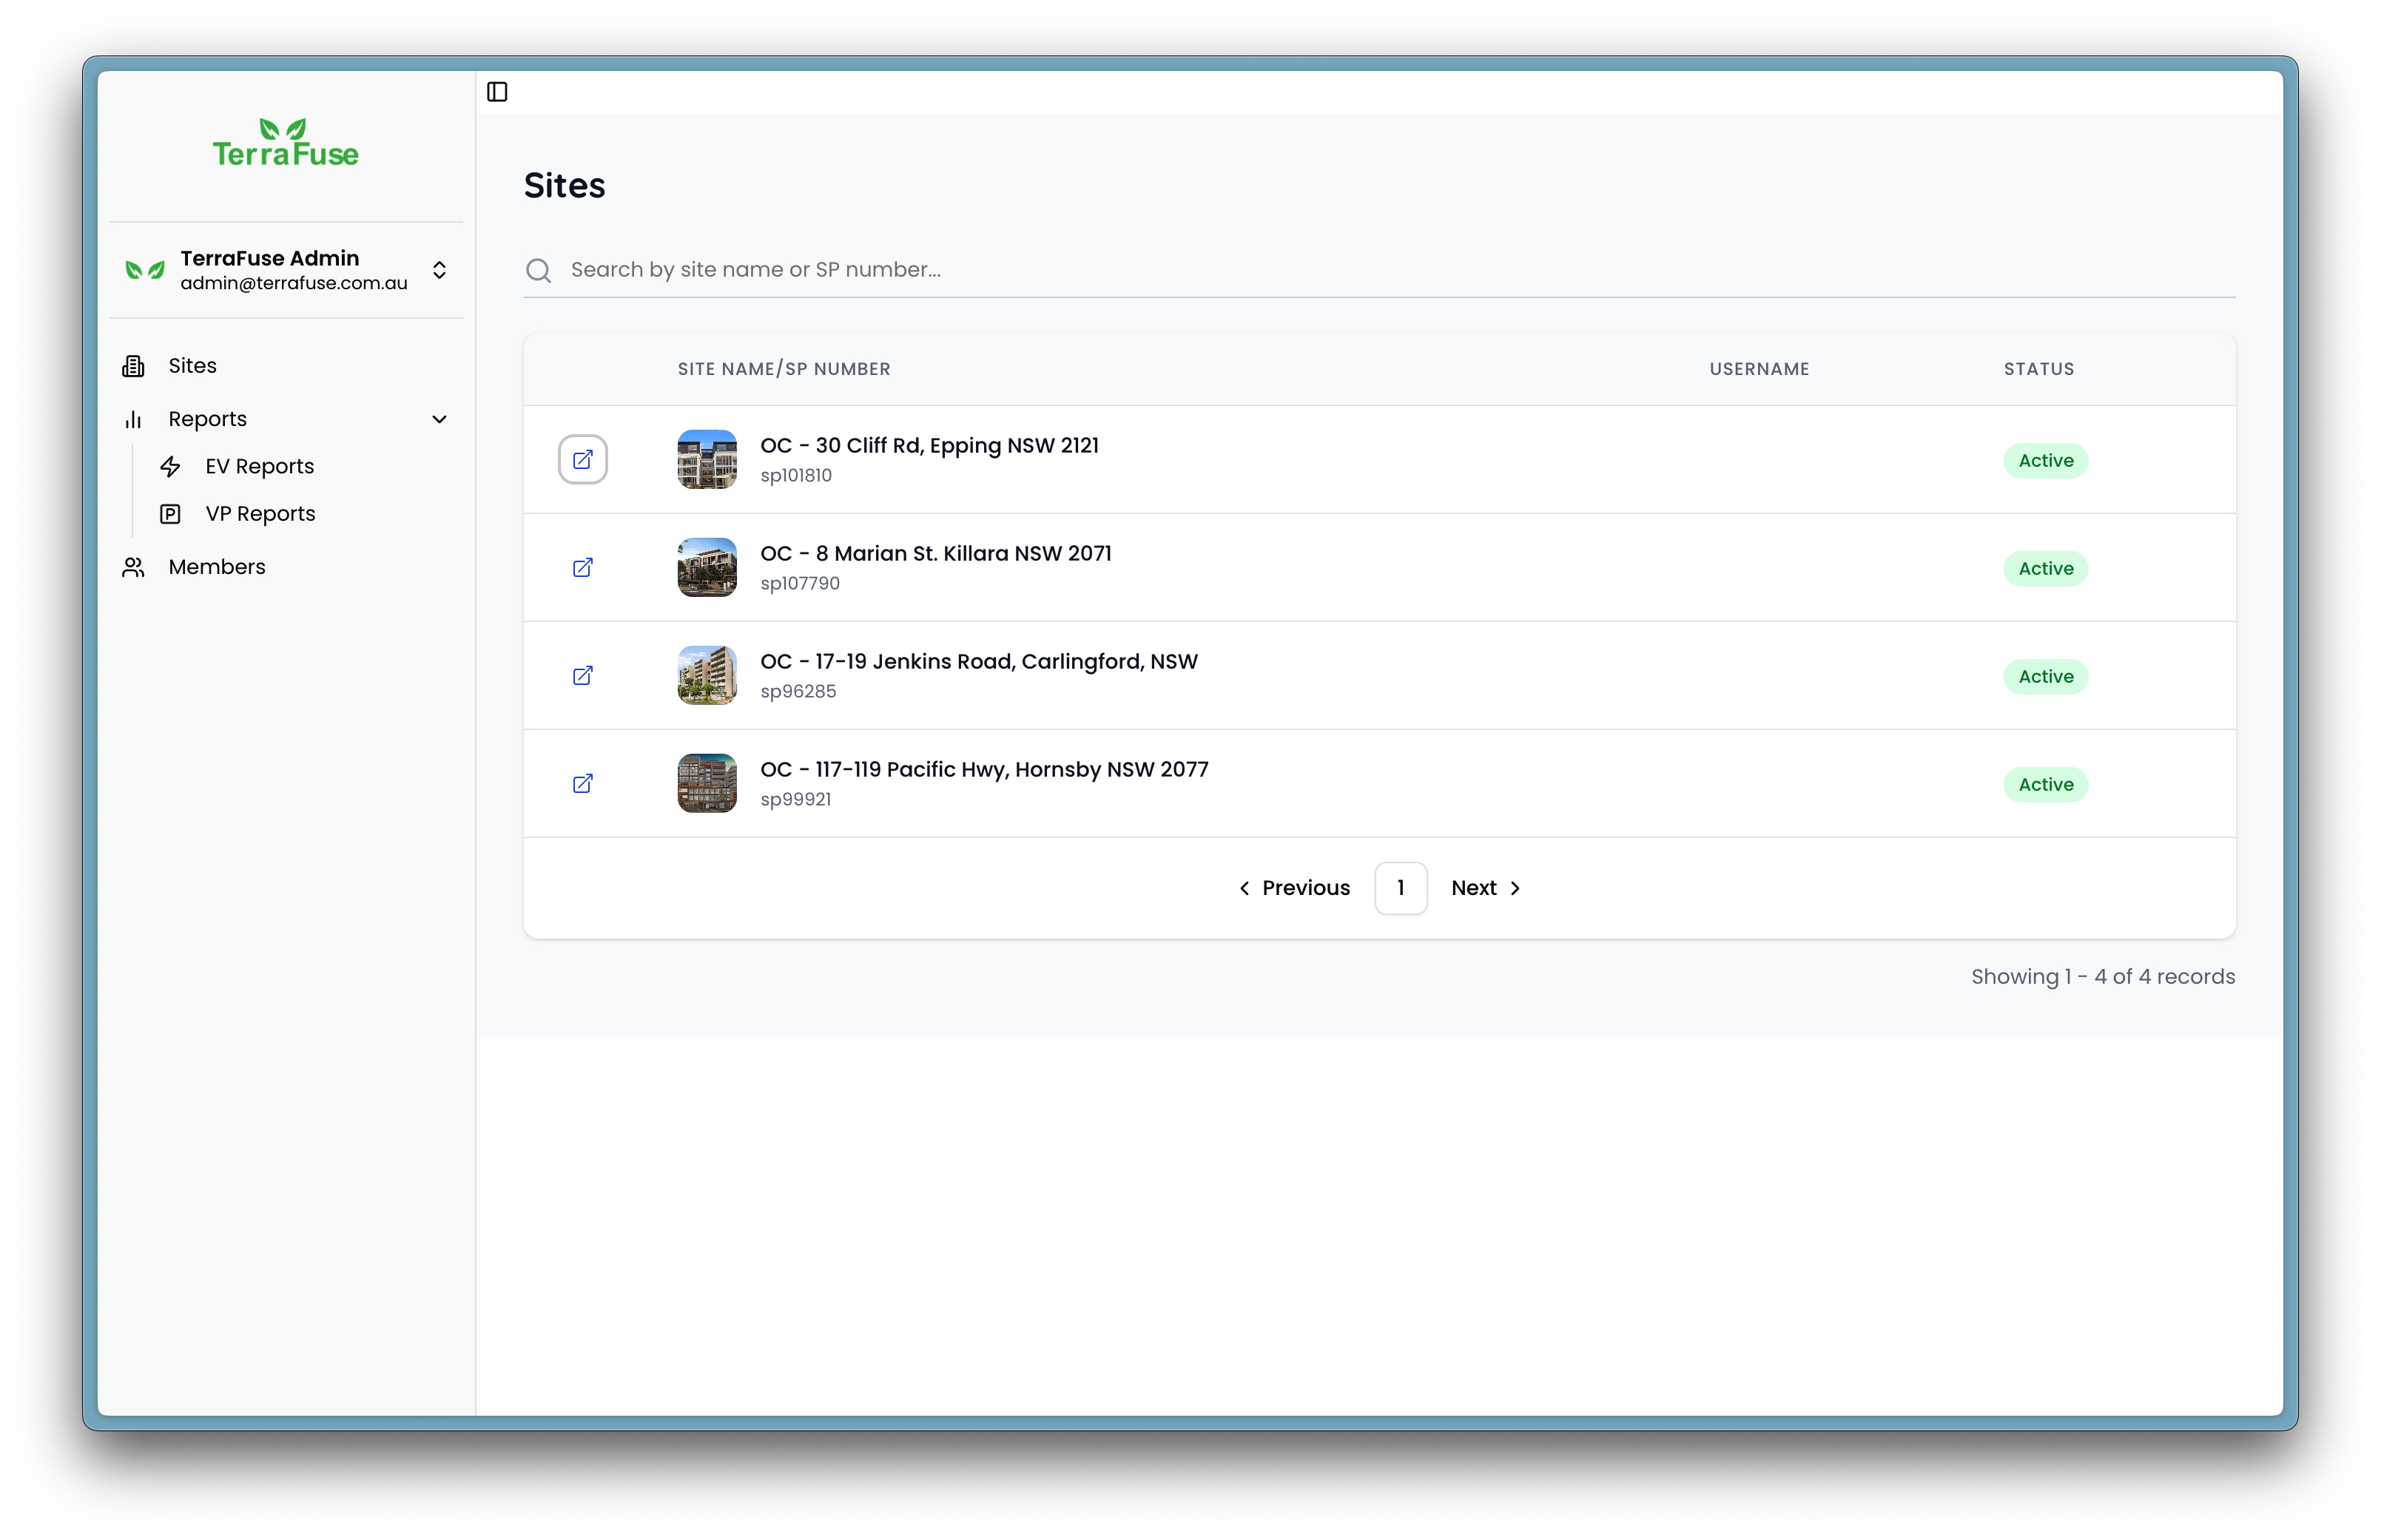Open external link for OC - 30 Cliff Rd site
The width and height of the screenshot is (2381, 1540).
click(583, 459)
